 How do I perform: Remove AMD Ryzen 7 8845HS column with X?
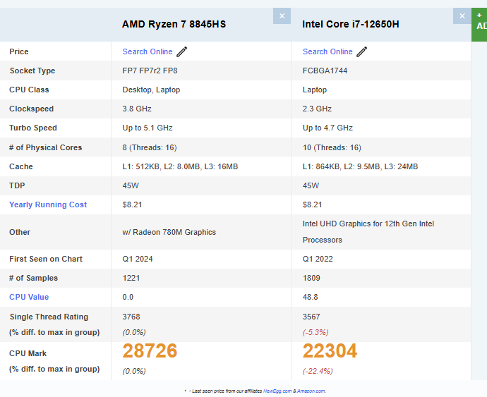coord(282,16)
